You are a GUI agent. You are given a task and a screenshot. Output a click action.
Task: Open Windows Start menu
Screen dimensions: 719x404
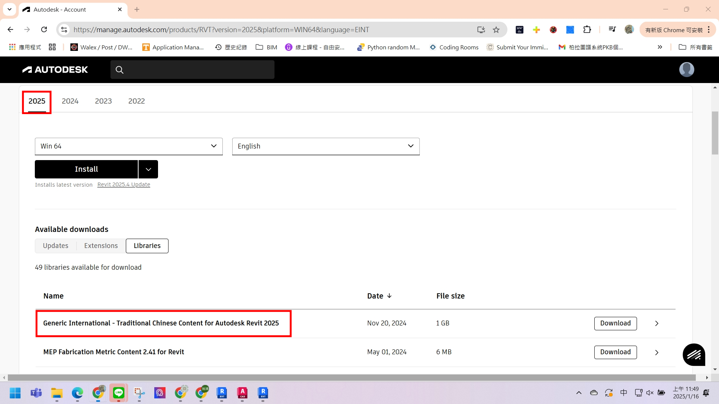(x=15, y=393)
